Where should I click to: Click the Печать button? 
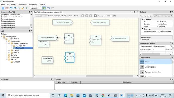point(76,16)
